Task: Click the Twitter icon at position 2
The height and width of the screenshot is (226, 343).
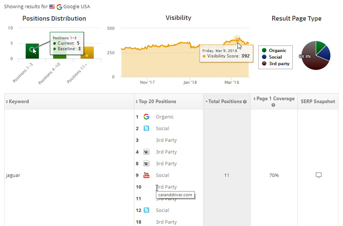Action: 146,128
